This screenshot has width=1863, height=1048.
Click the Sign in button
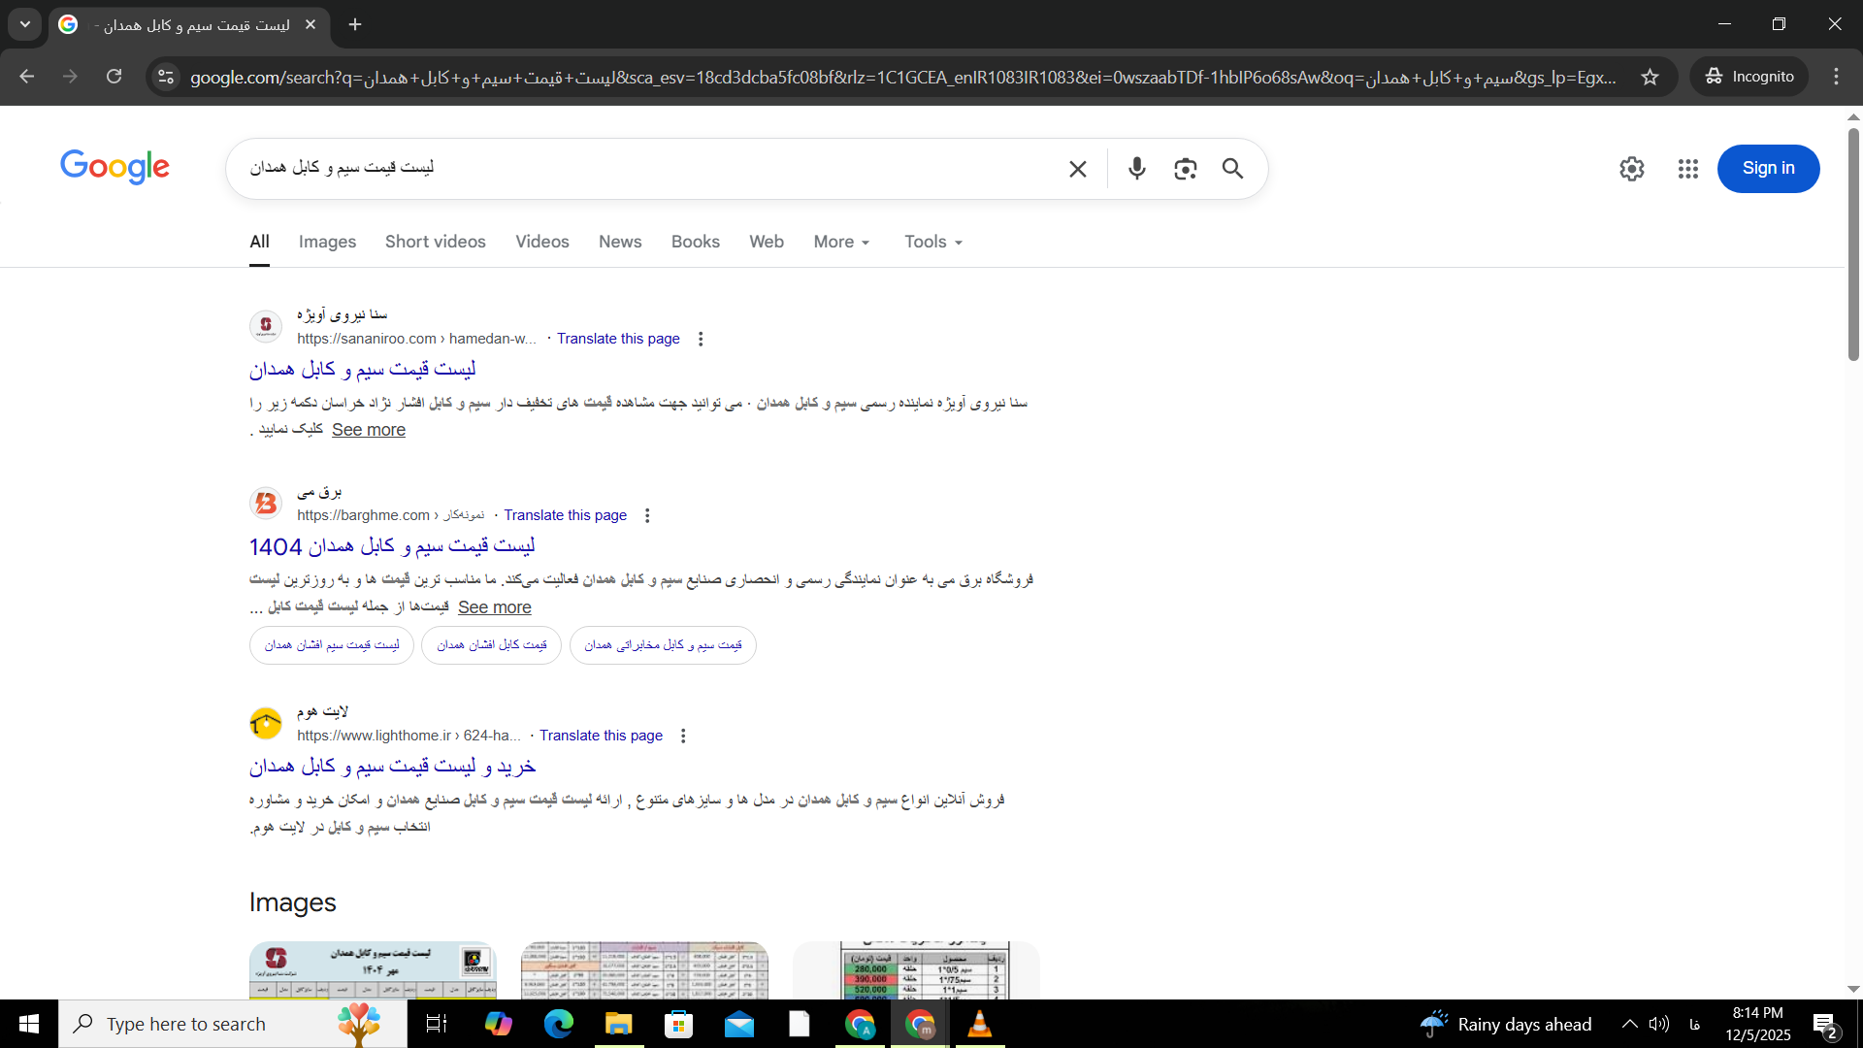coord(1768,168)
